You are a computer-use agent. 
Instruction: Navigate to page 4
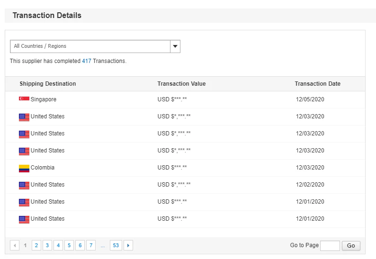click(x=58, y=245)
